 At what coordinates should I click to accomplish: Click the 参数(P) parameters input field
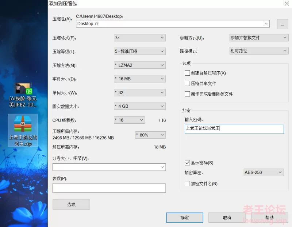tap(109, 188)
